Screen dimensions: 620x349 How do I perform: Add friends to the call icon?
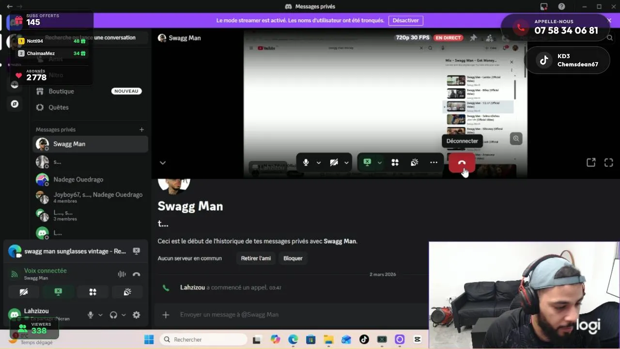click(x=490, y=38)
